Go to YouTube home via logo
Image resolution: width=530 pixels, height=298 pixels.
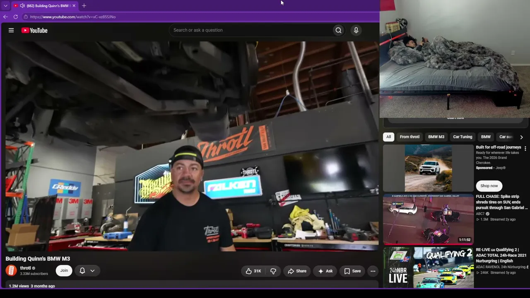point(34,30)
